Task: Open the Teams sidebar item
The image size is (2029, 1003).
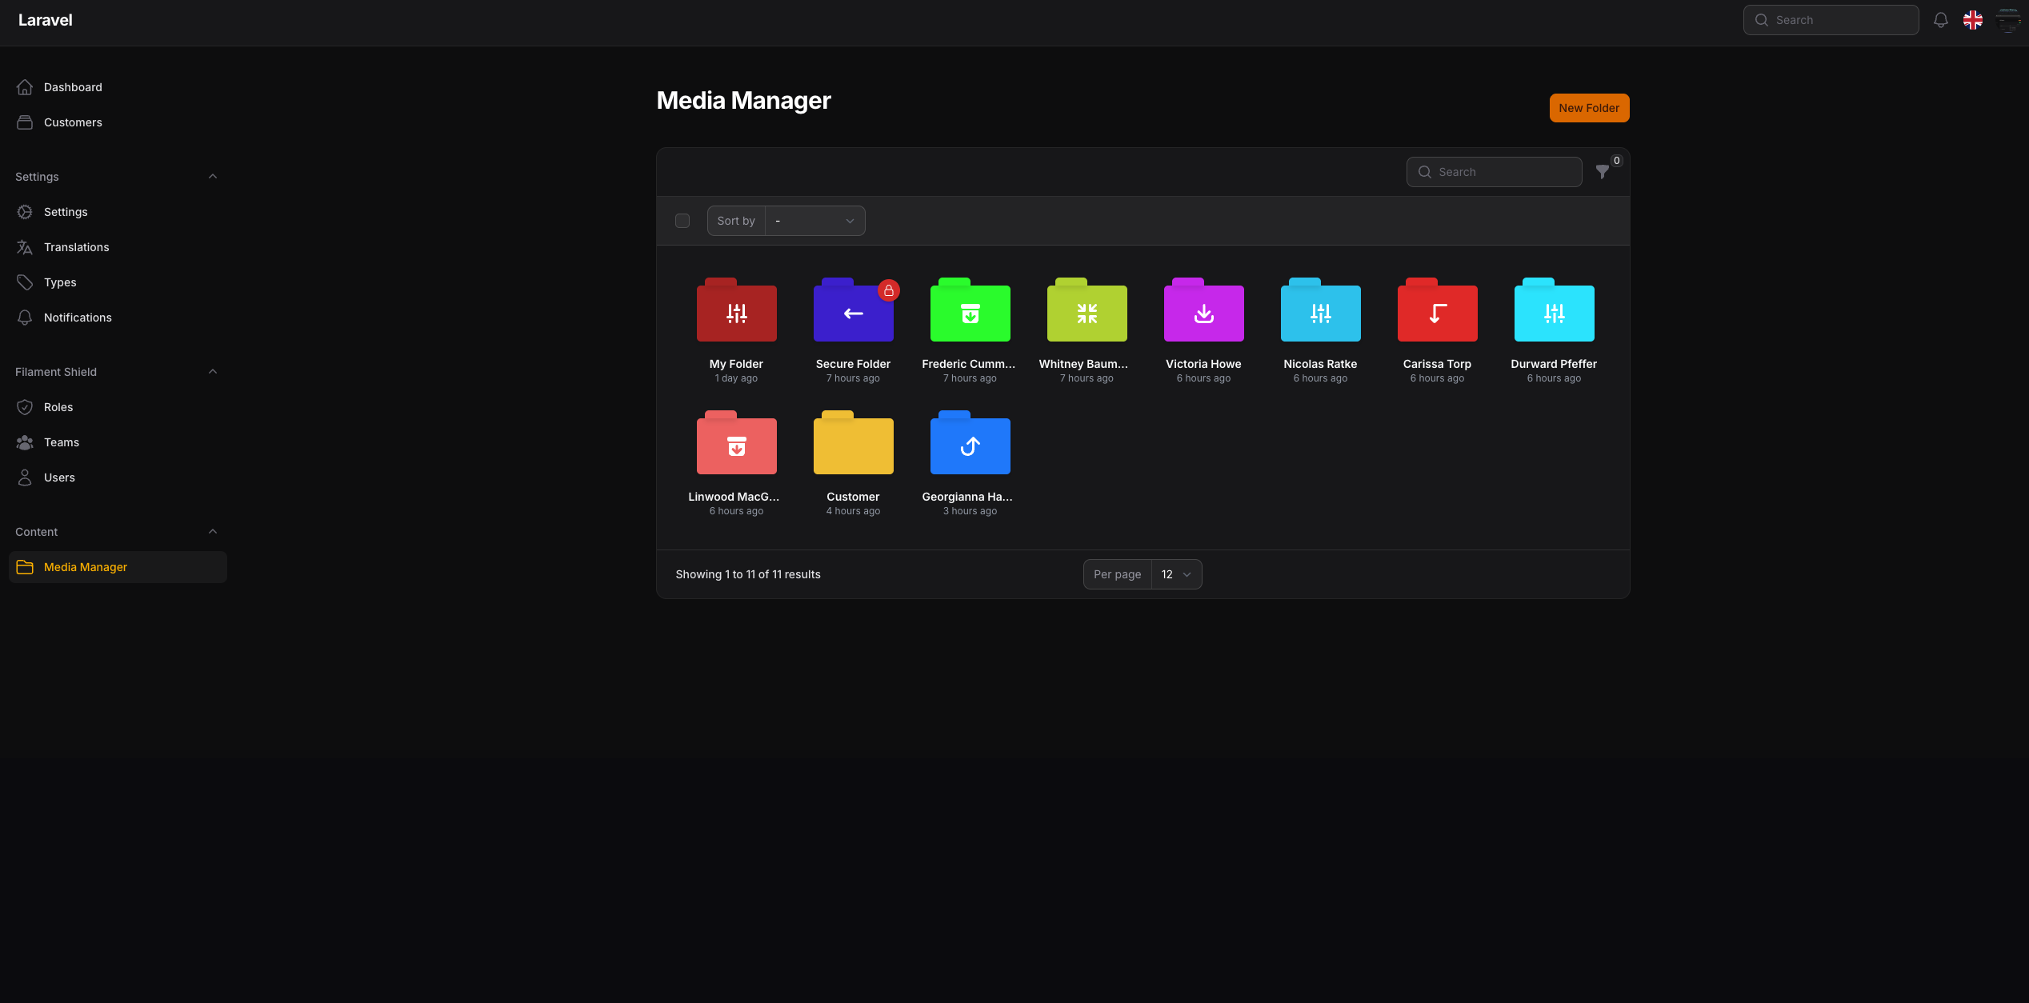Action: 61,442
